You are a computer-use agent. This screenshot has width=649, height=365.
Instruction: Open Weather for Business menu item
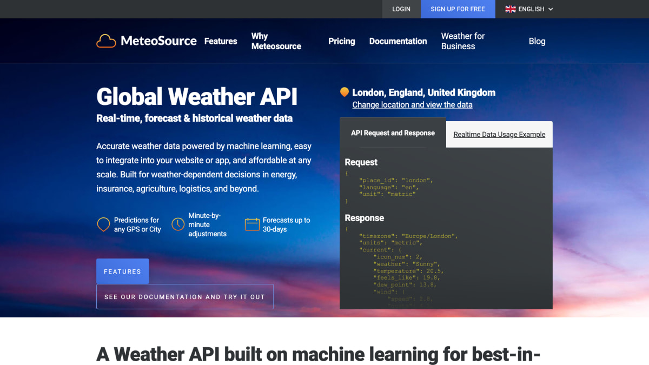point(463,41)
